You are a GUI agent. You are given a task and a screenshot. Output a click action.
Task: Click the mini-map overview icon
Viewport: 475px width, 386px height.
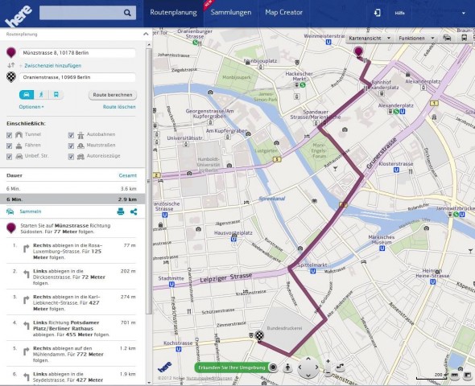[468, 375]
